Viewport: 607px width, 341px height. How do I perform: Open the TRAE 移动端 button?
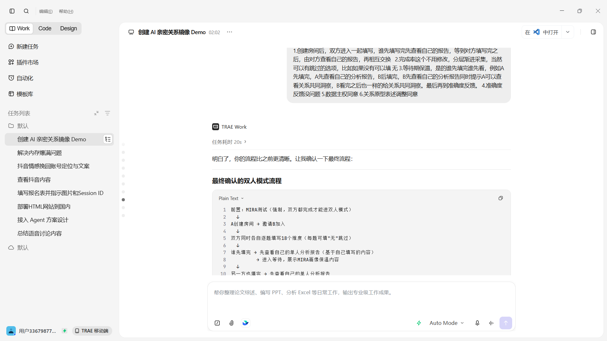(92, 331)
